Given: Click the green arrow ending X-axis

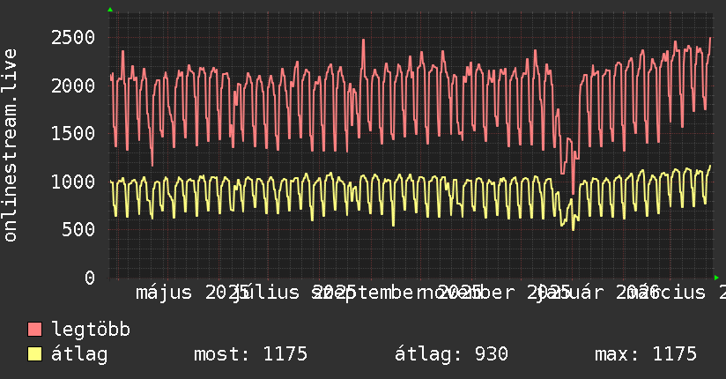Looking at the screenshot, I should pyautogui.click(x=716, y=278).
